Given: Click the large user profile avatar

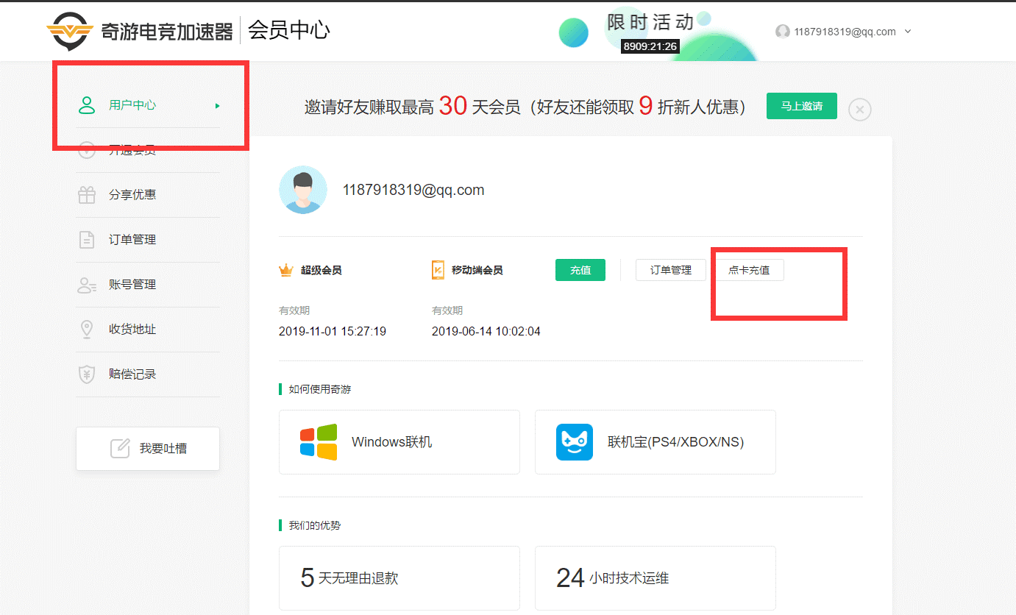Looking at the screenshot, I should pyautogui.click(x=303, y=190).
